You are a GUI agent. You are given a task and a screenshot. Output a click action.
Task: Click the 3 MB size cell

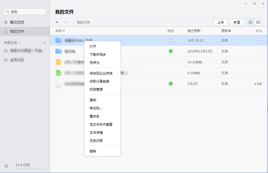click(258, 84)
